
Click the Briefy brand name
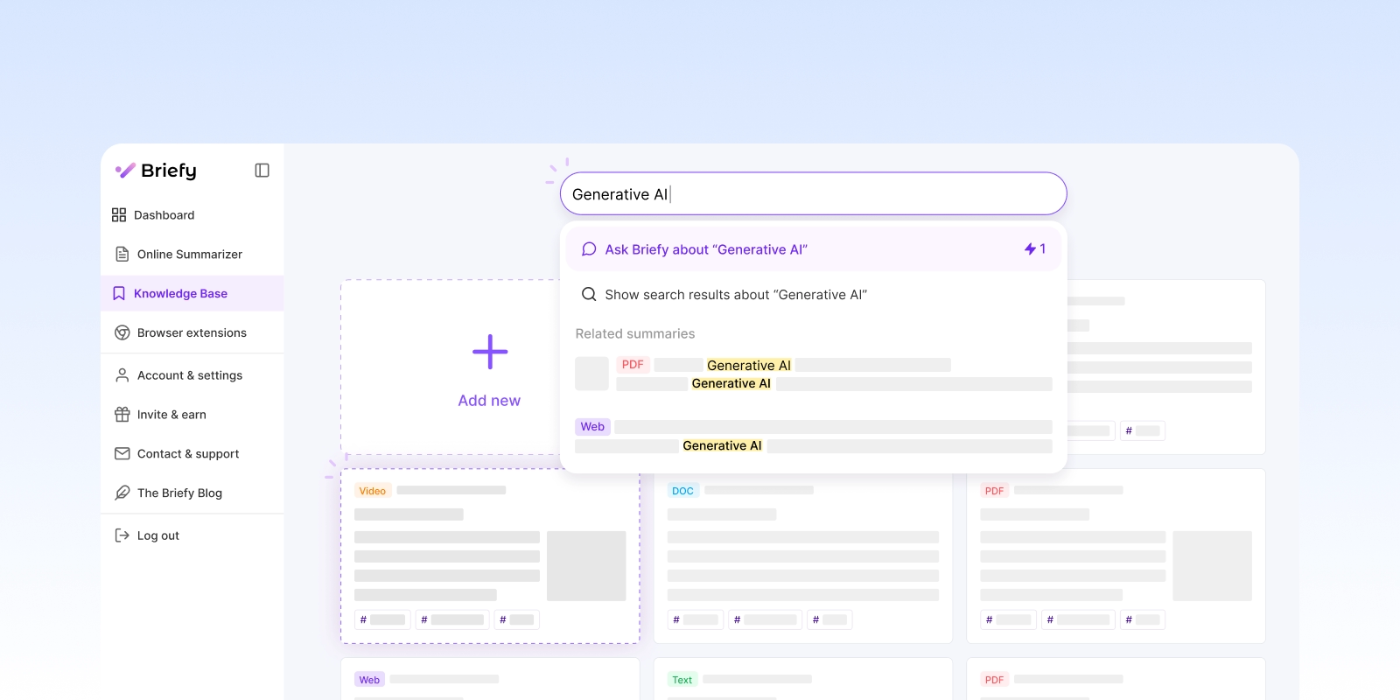point(169,171)
